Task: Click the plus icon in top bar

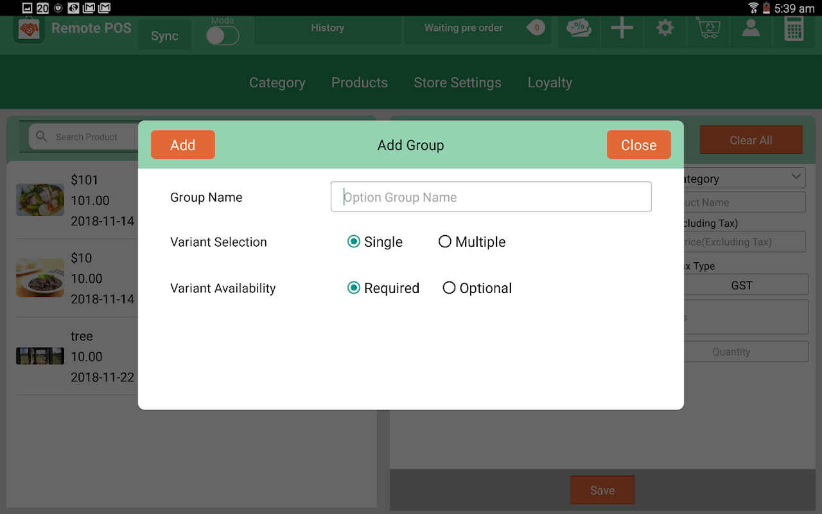Action: point(622,28)
